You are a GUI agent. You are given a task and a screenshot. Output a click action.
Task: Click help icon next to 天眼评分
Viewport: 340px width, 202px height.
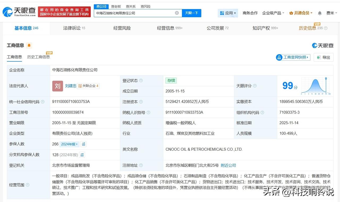(255, 86)
